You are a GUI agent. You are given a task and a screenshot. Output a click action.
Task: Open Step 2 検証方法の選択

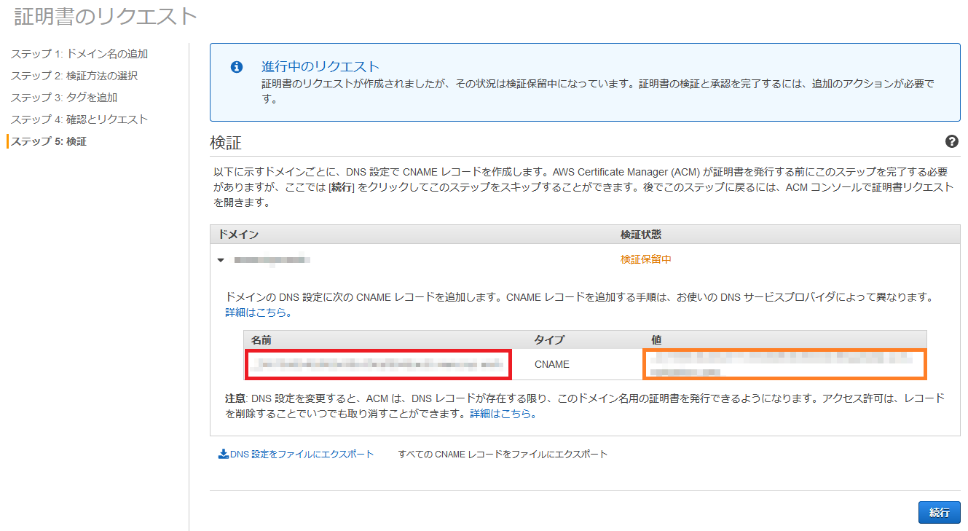74,76
